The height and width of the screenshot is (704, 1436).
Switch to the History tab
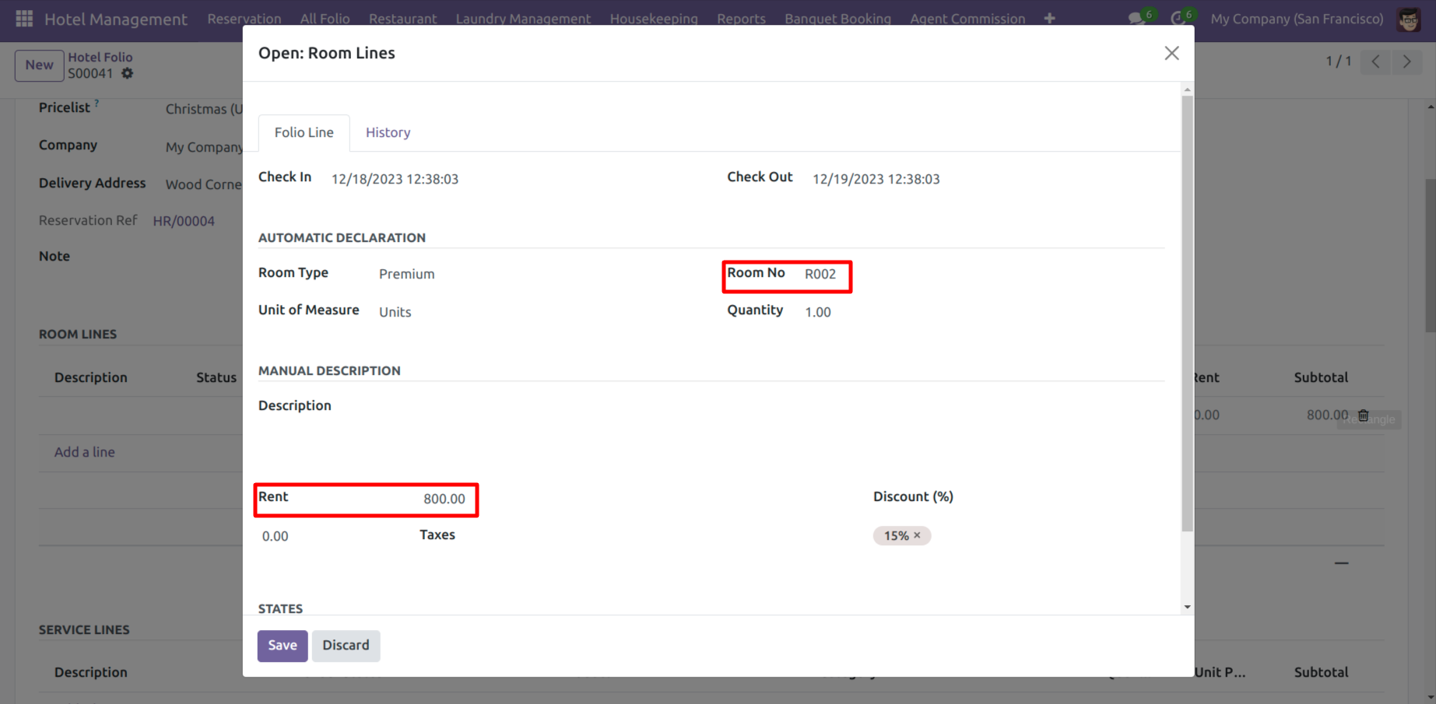click(x=388, y=132)
